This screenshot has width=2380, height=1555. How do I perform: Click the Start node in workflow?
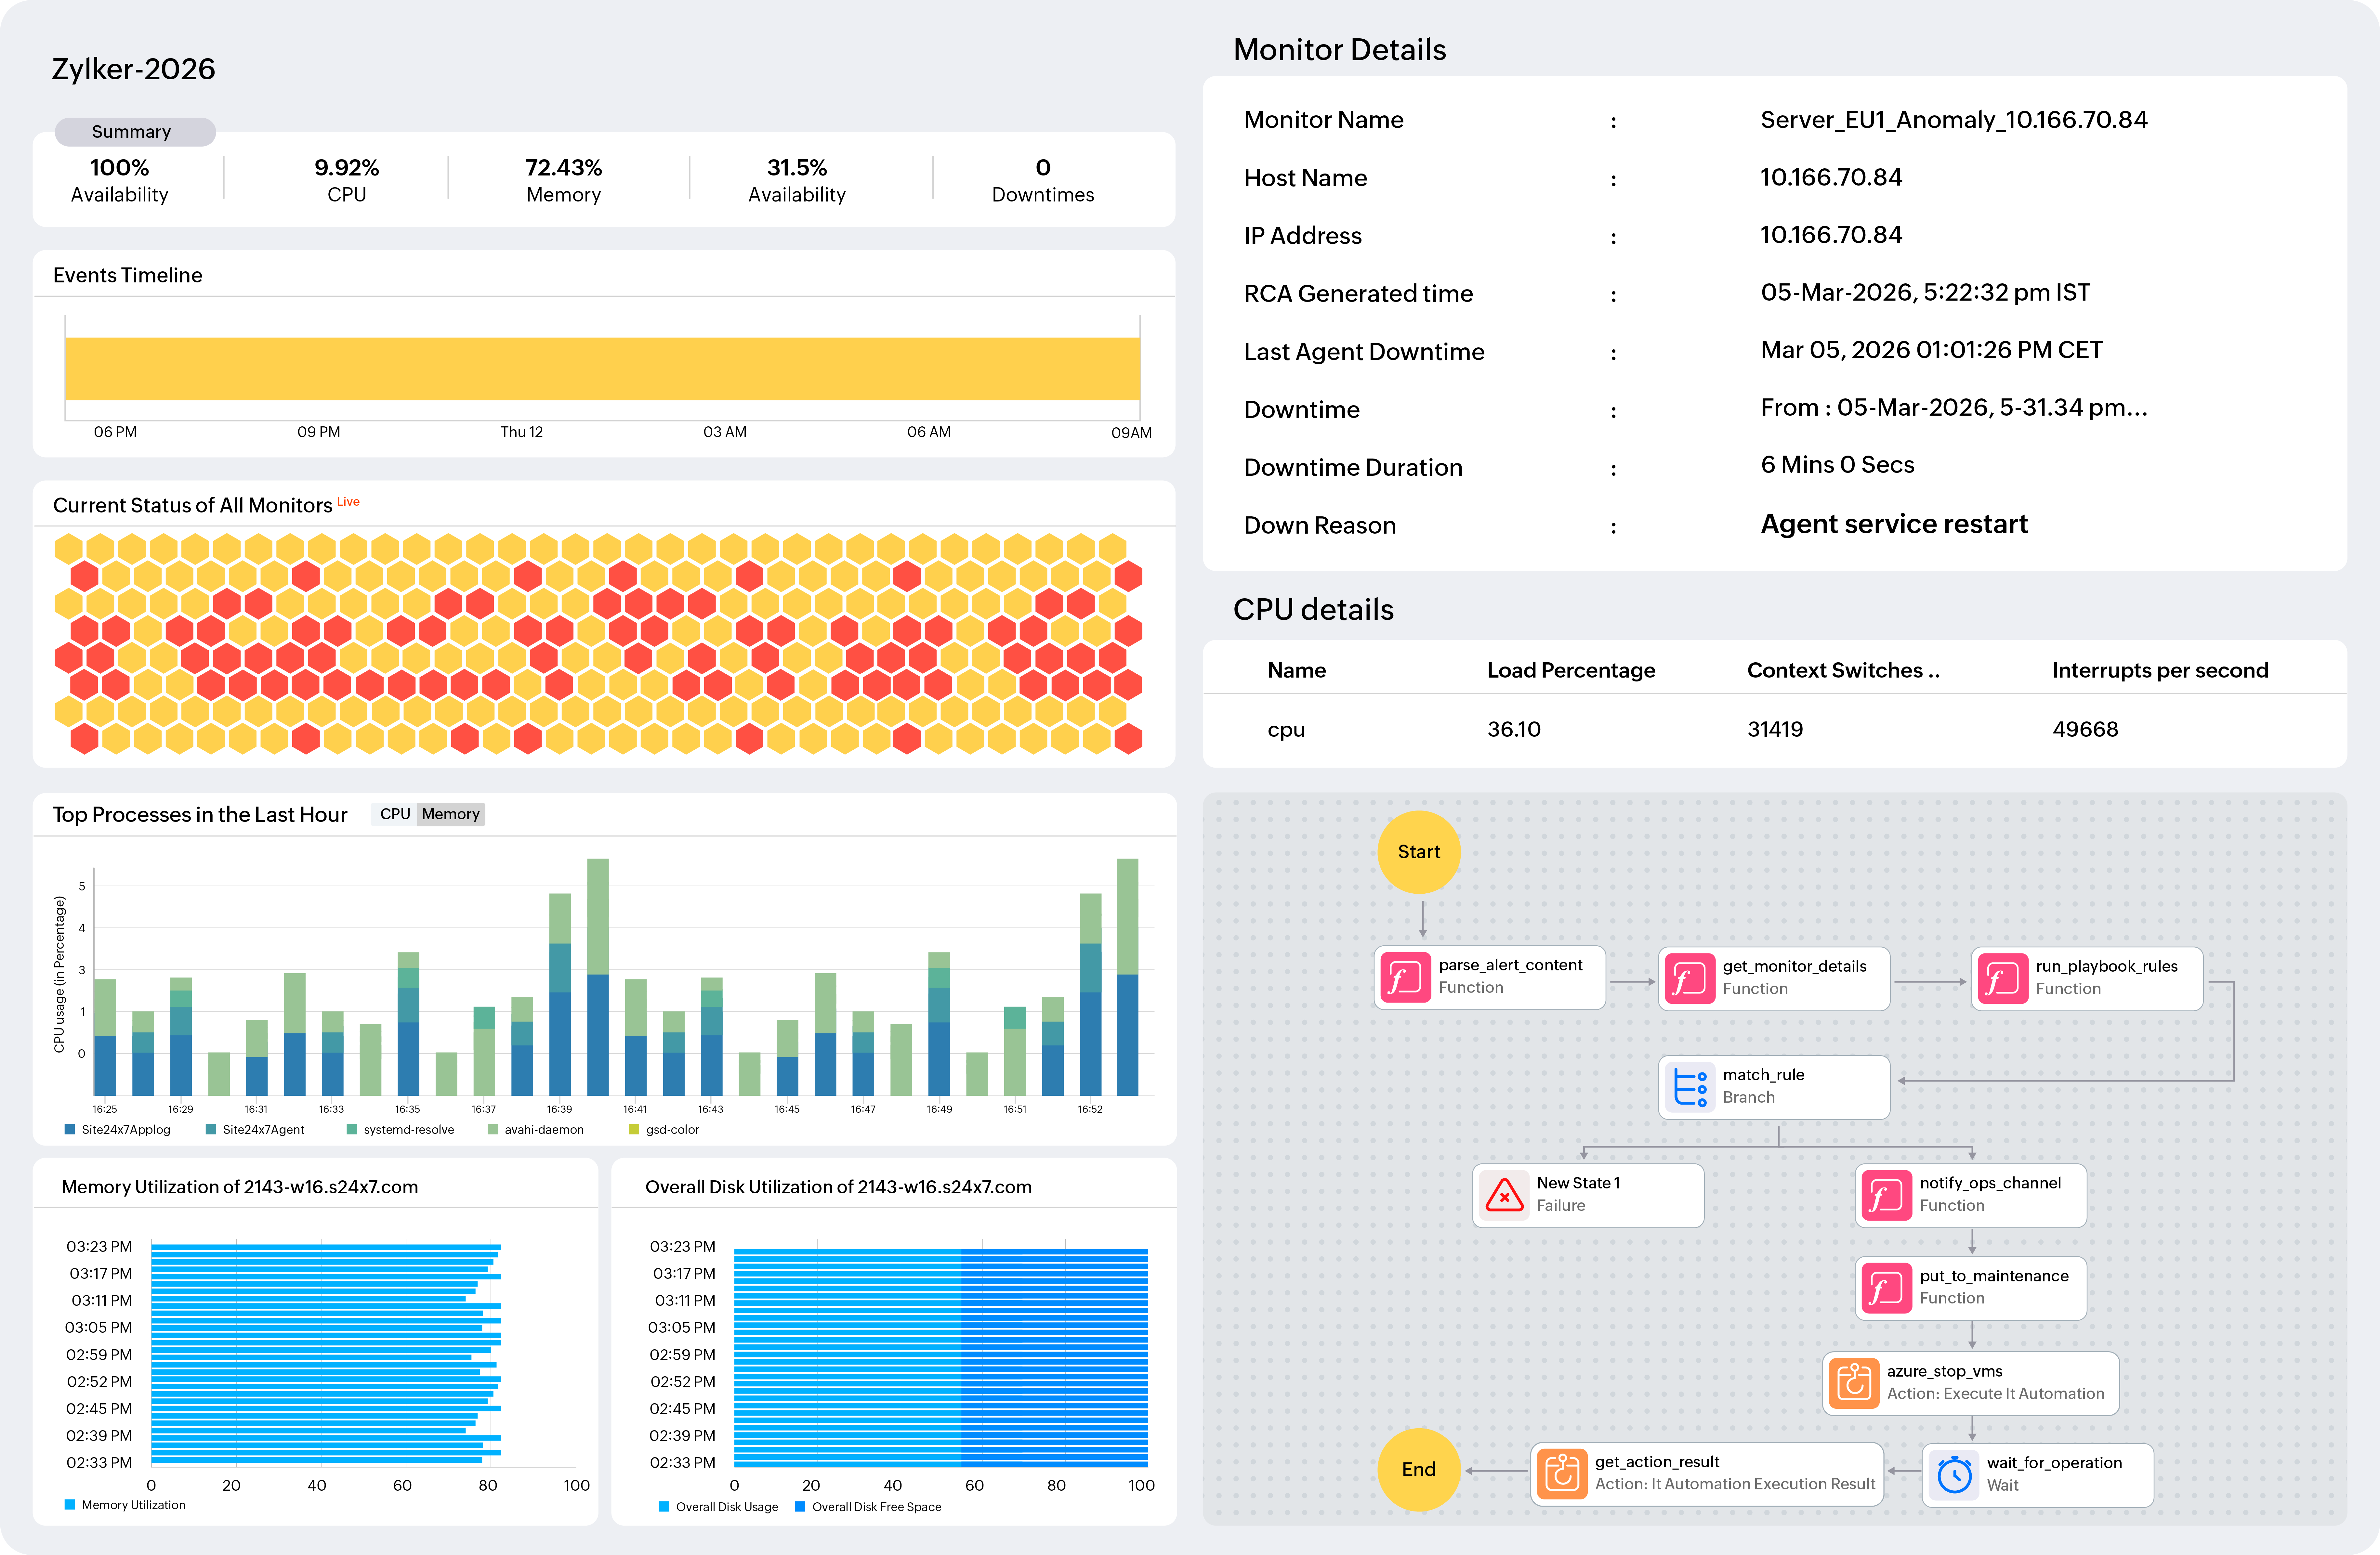pyautogui.click(x=1419, y=851)
